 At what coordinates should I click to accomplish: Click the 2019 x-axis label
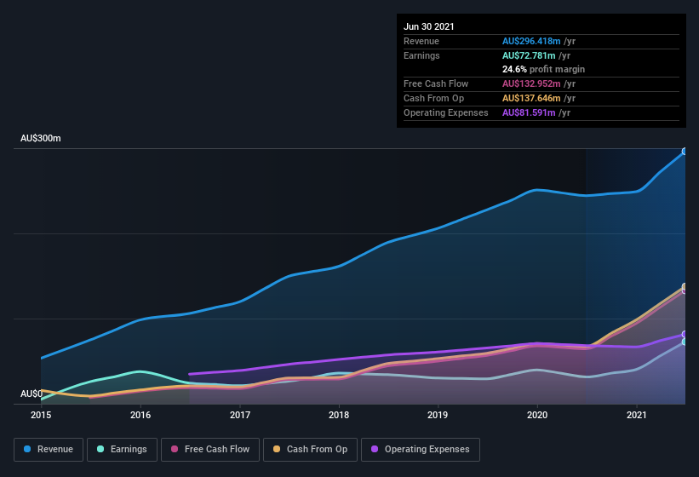(438, 415)
